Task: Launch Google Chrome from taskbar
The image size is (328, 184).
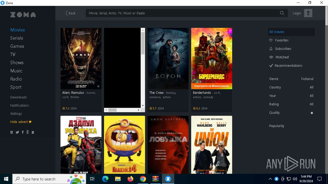Action: point(143,179)
